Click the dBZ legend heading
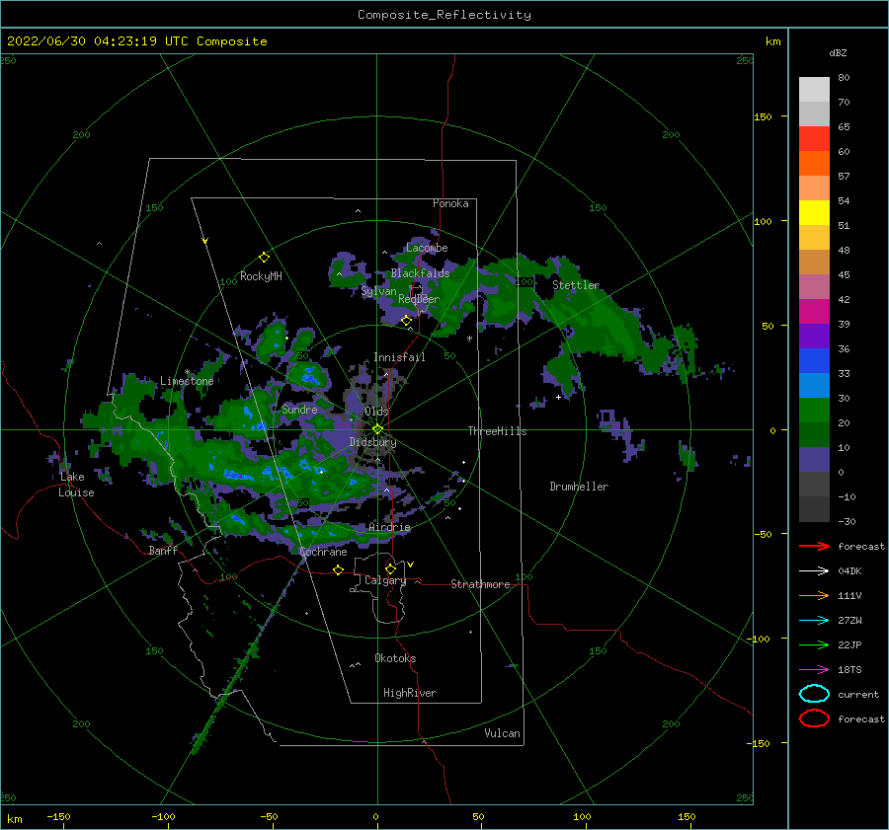The image size is (889, 830). (x=838, y=52)
